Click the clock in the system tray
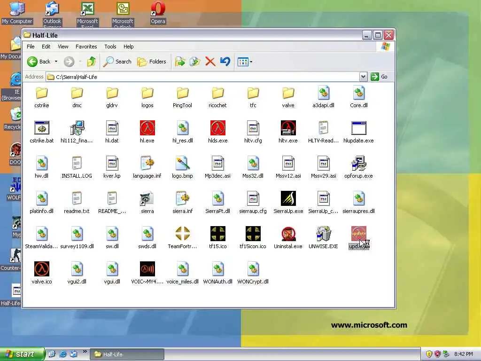This screenshot has height=361, width=481. [464, 354]
